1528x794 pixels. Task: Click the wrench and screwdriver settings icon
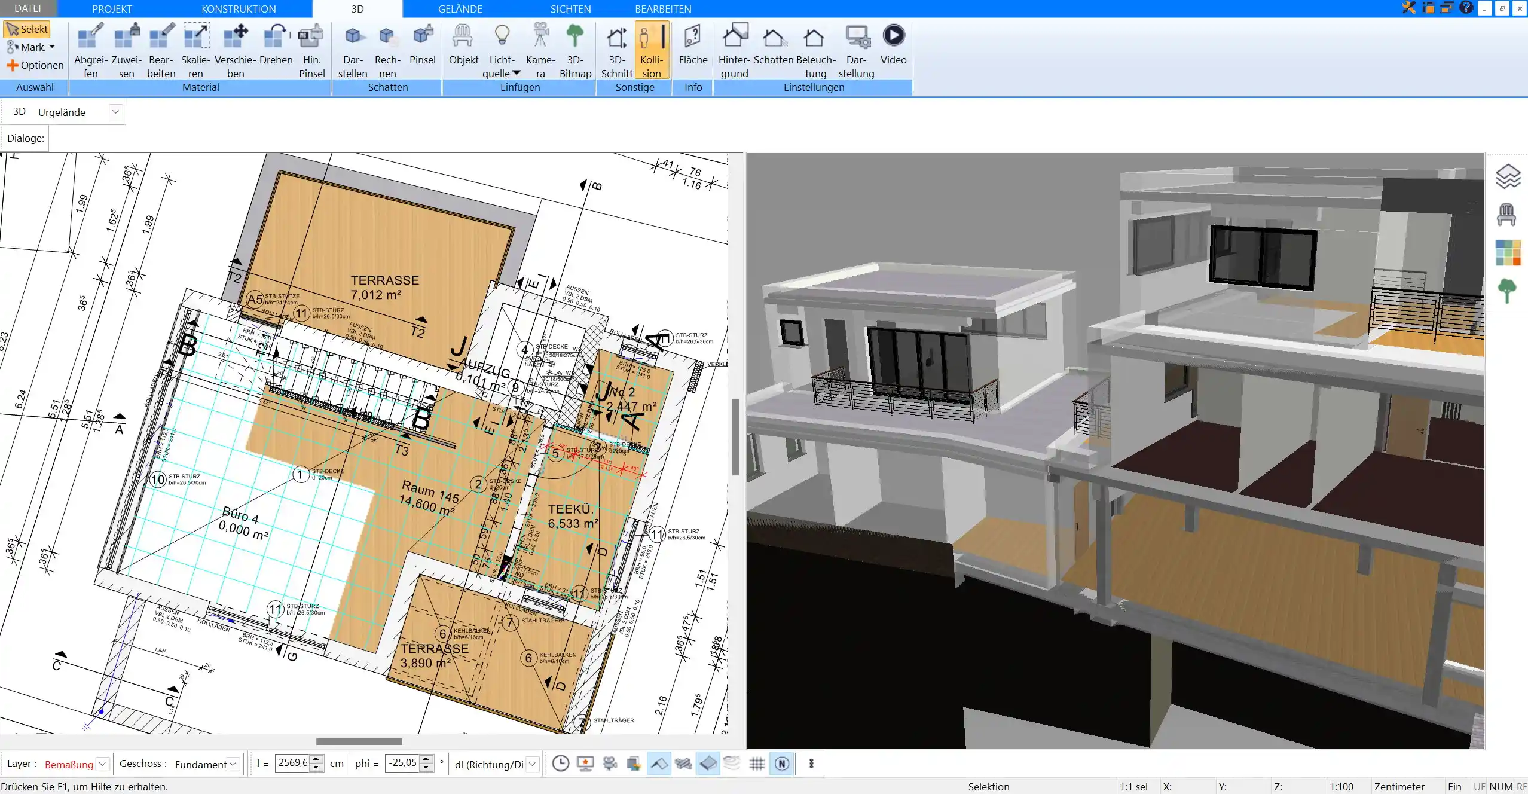click(x=1409, y=8)
